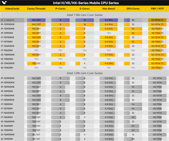Screen dimensions: 169x141
Task: Select the i9-13900HX row label
Action: [x=8, y=24]
